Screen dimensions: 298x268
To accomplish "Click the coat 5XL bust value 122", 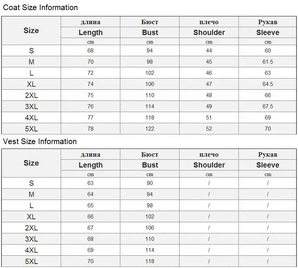I will coord(150,129).
